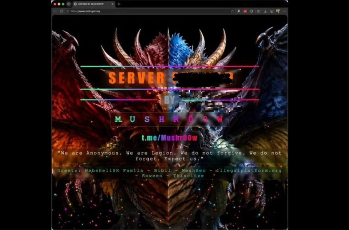Reload the page with the refresh icon
The image size is (349, 230).
tap(61, 11)
